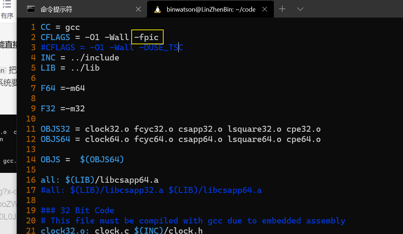Screen dimensions: 403x234
Task: Click the ### 32 Bit Code comment
Action: pyautogui.click(x=76, y=210)
